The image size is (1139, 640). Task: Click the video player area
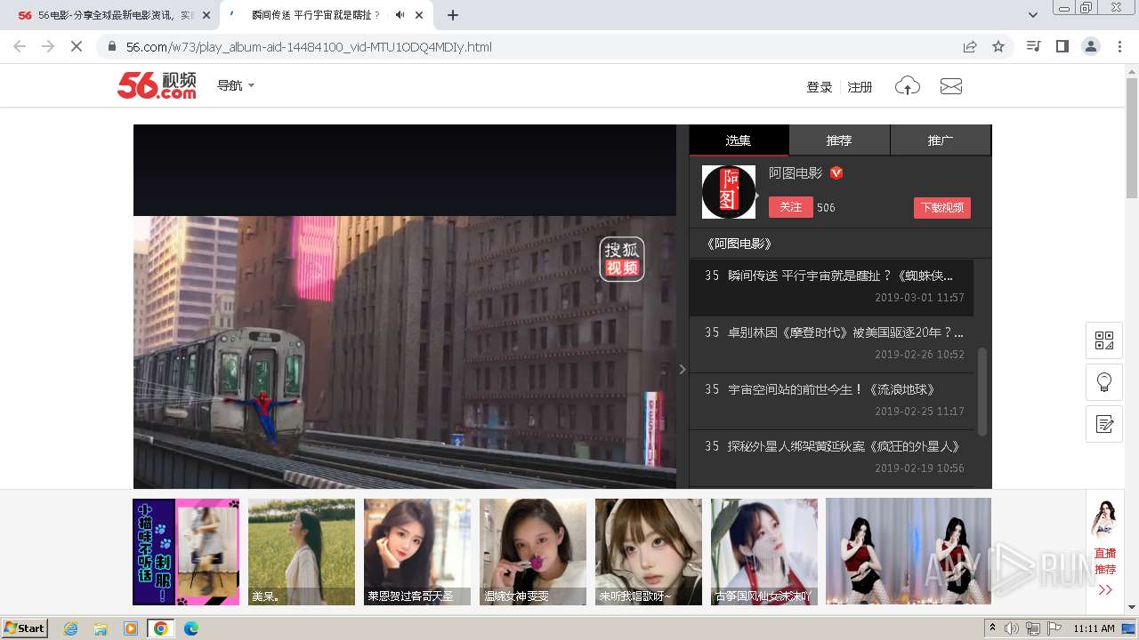pos(405,307)
